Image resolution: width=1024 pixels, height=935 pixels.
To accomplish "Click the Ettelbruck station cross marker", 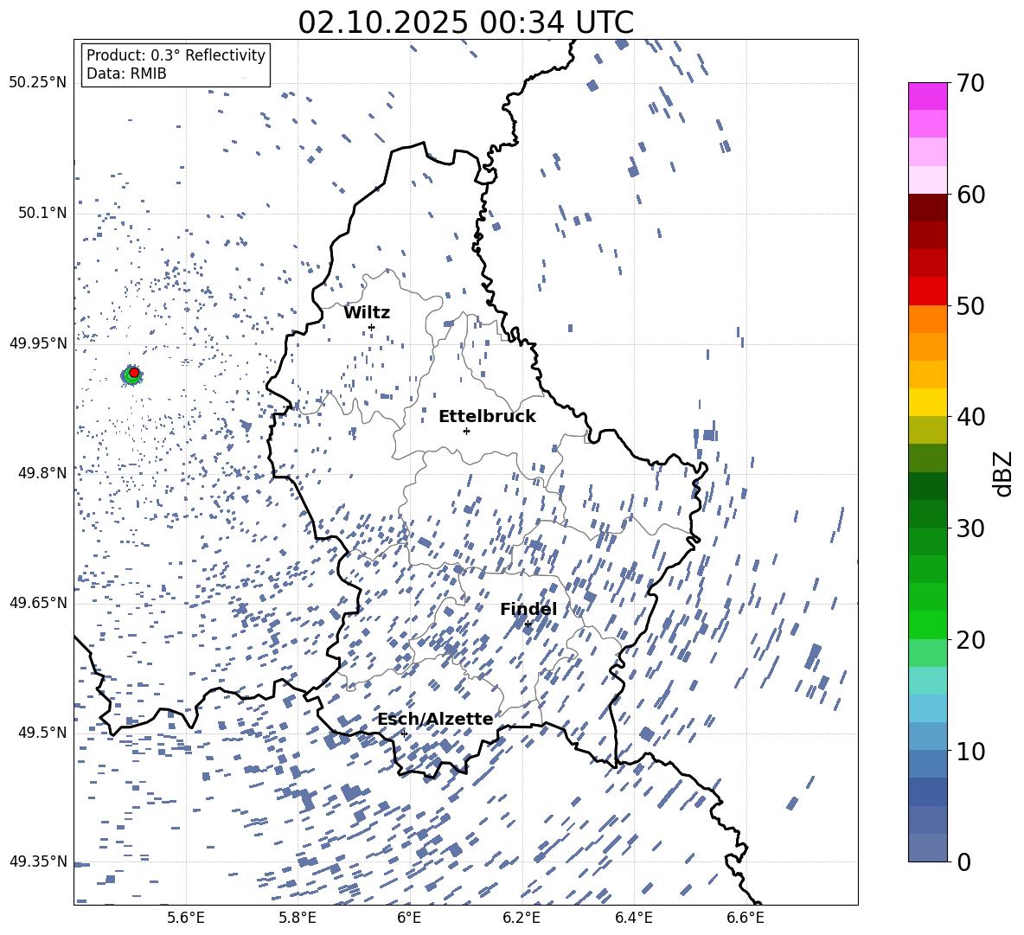I will click(466, 431).
